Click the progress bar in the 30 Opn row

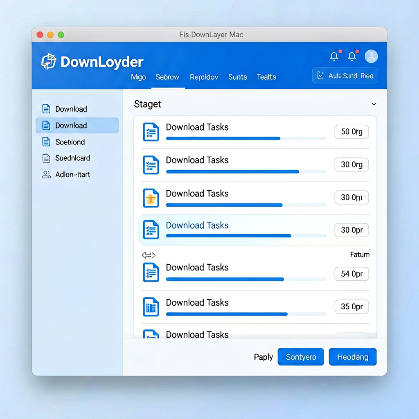click(246, 205)
